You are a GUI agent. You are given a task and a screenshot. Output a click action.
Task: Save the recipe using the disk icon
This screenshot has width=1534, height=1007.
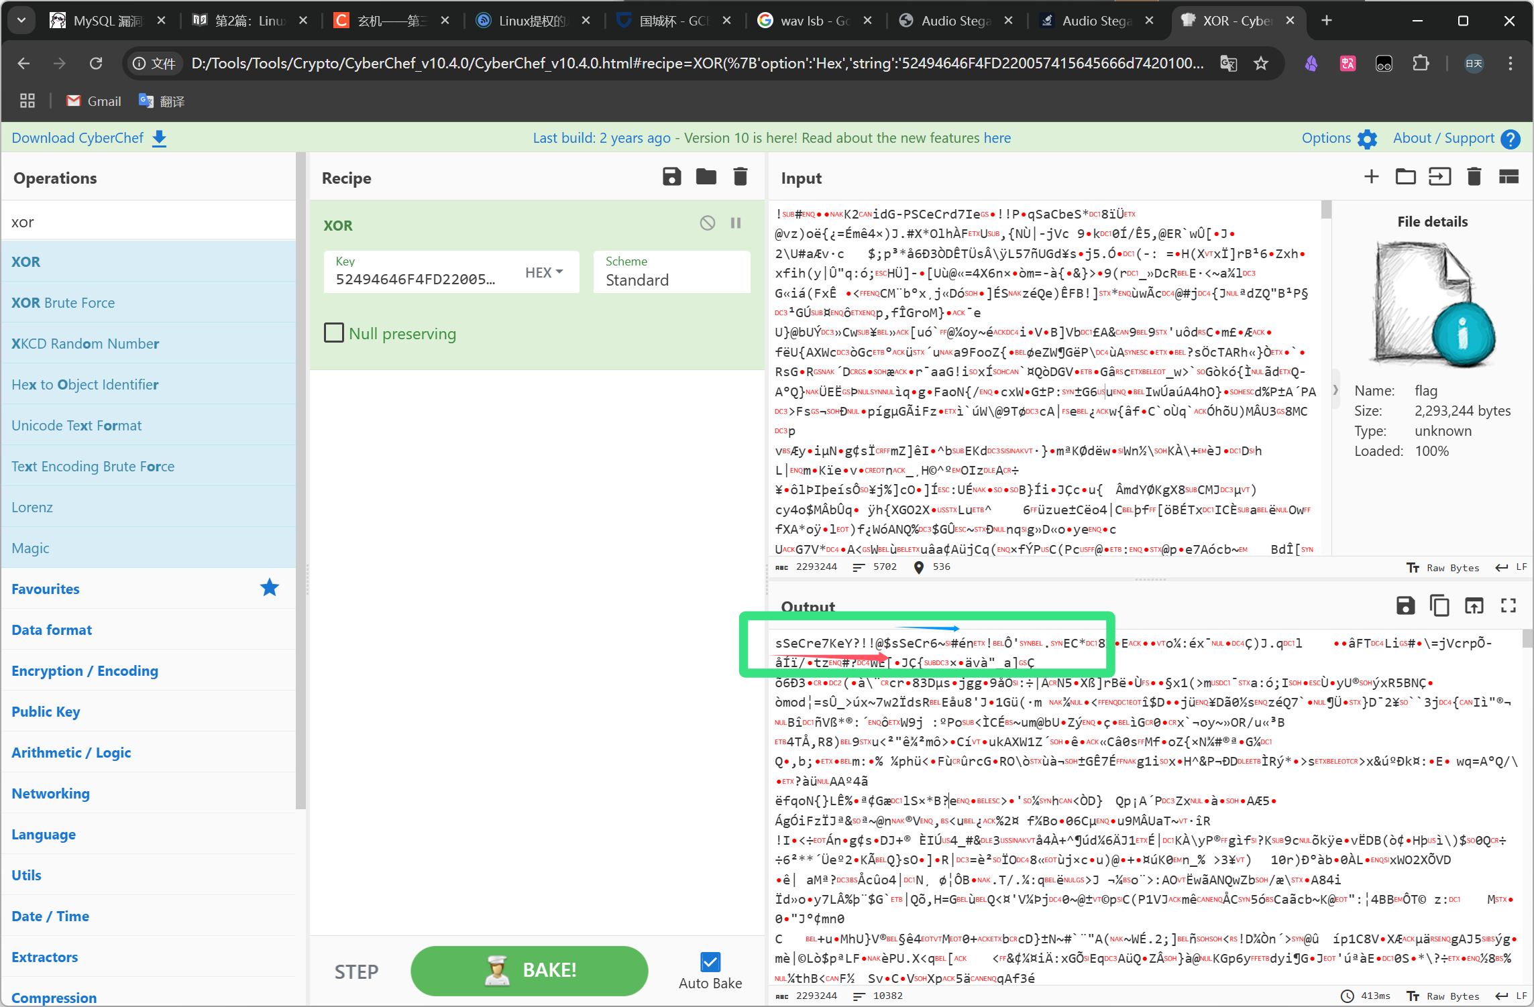pyautogui.click(x=671, y=177)
